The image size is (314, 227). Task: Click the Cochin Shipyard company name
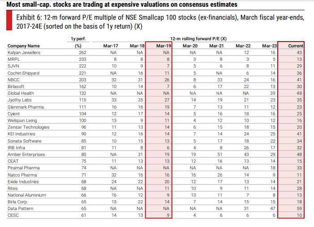[24, 73]
